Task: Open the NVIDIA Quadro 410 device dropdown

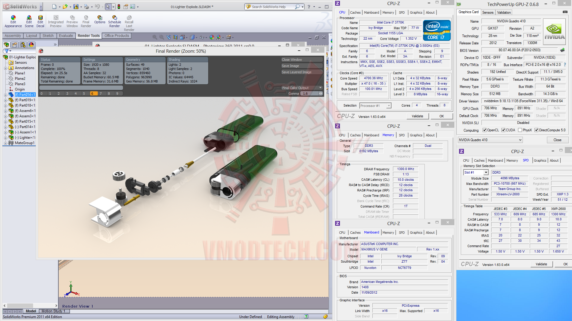Action: point(490,140)
